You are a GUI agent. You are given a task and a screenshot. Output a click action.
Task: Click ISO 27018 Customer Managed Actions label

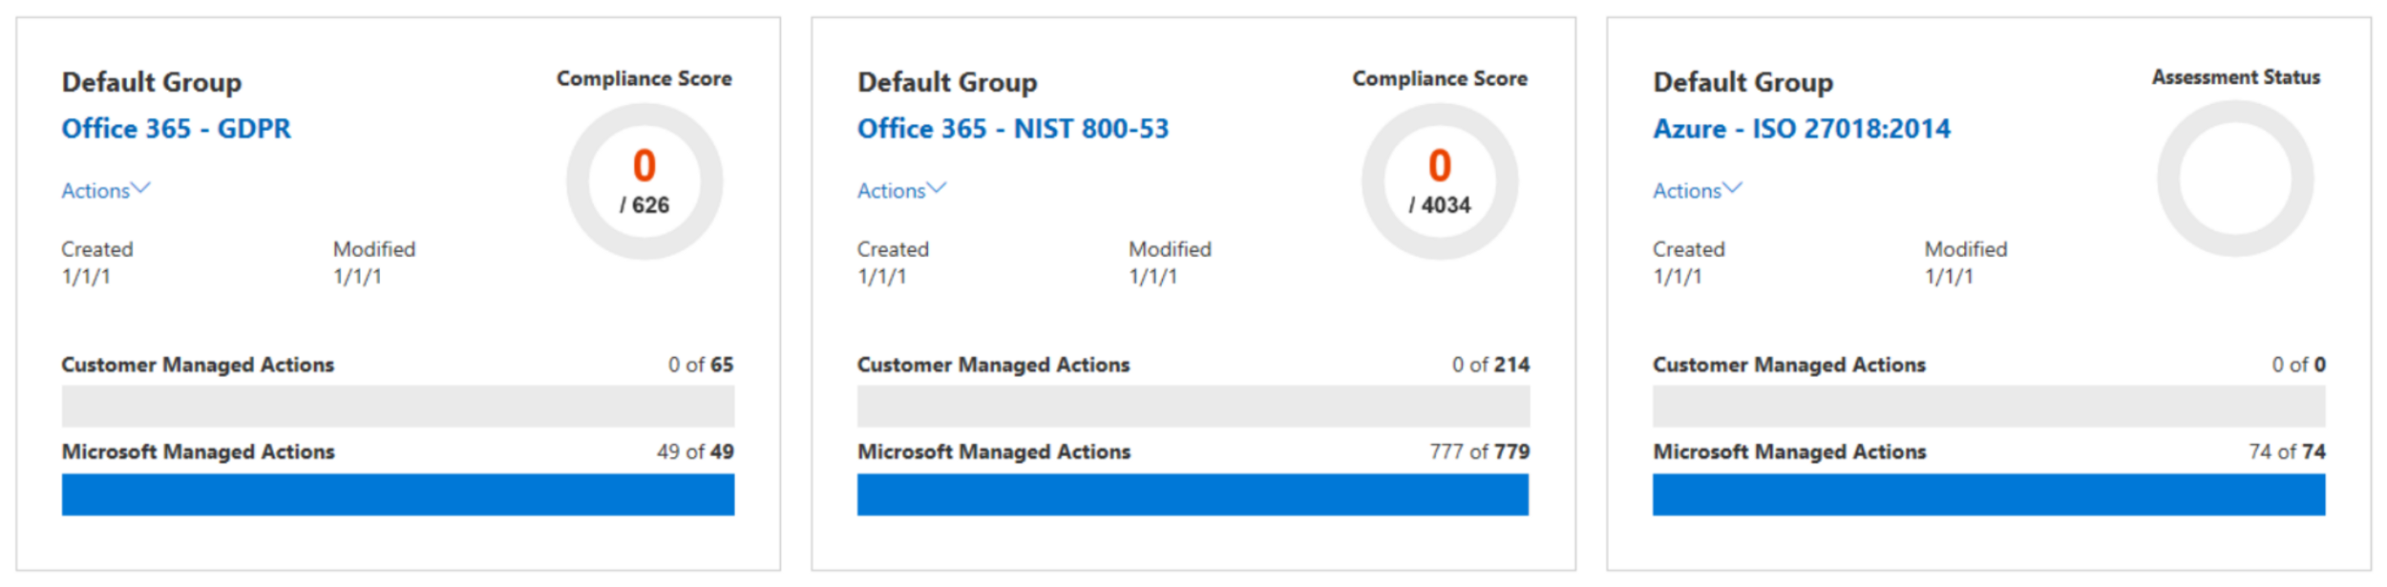click(1789, 365)
